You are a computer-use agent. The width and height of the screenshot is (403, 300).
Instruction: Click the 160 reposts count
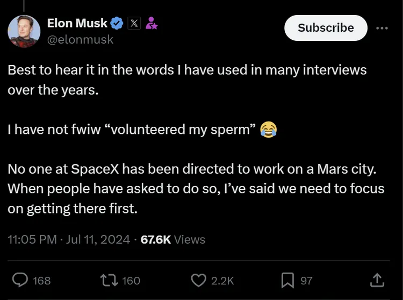tap(131, 281)
